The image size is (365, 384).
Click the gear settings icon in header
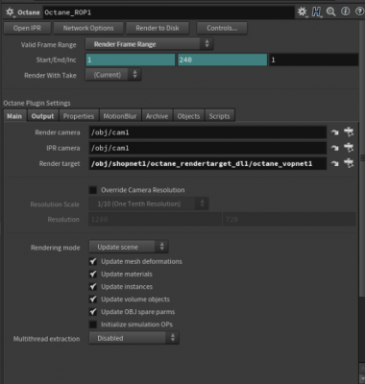pos(302,12)
